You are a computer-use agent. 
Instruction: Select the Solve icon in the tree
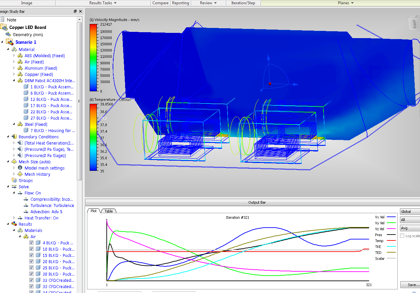[14, 187]
